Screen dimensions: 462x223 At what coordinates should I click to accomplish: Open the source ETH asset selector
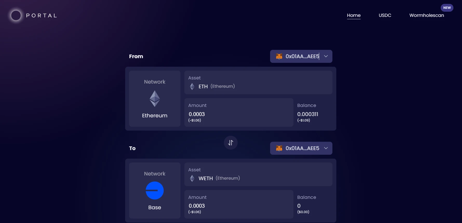click(x=258, y=83)
